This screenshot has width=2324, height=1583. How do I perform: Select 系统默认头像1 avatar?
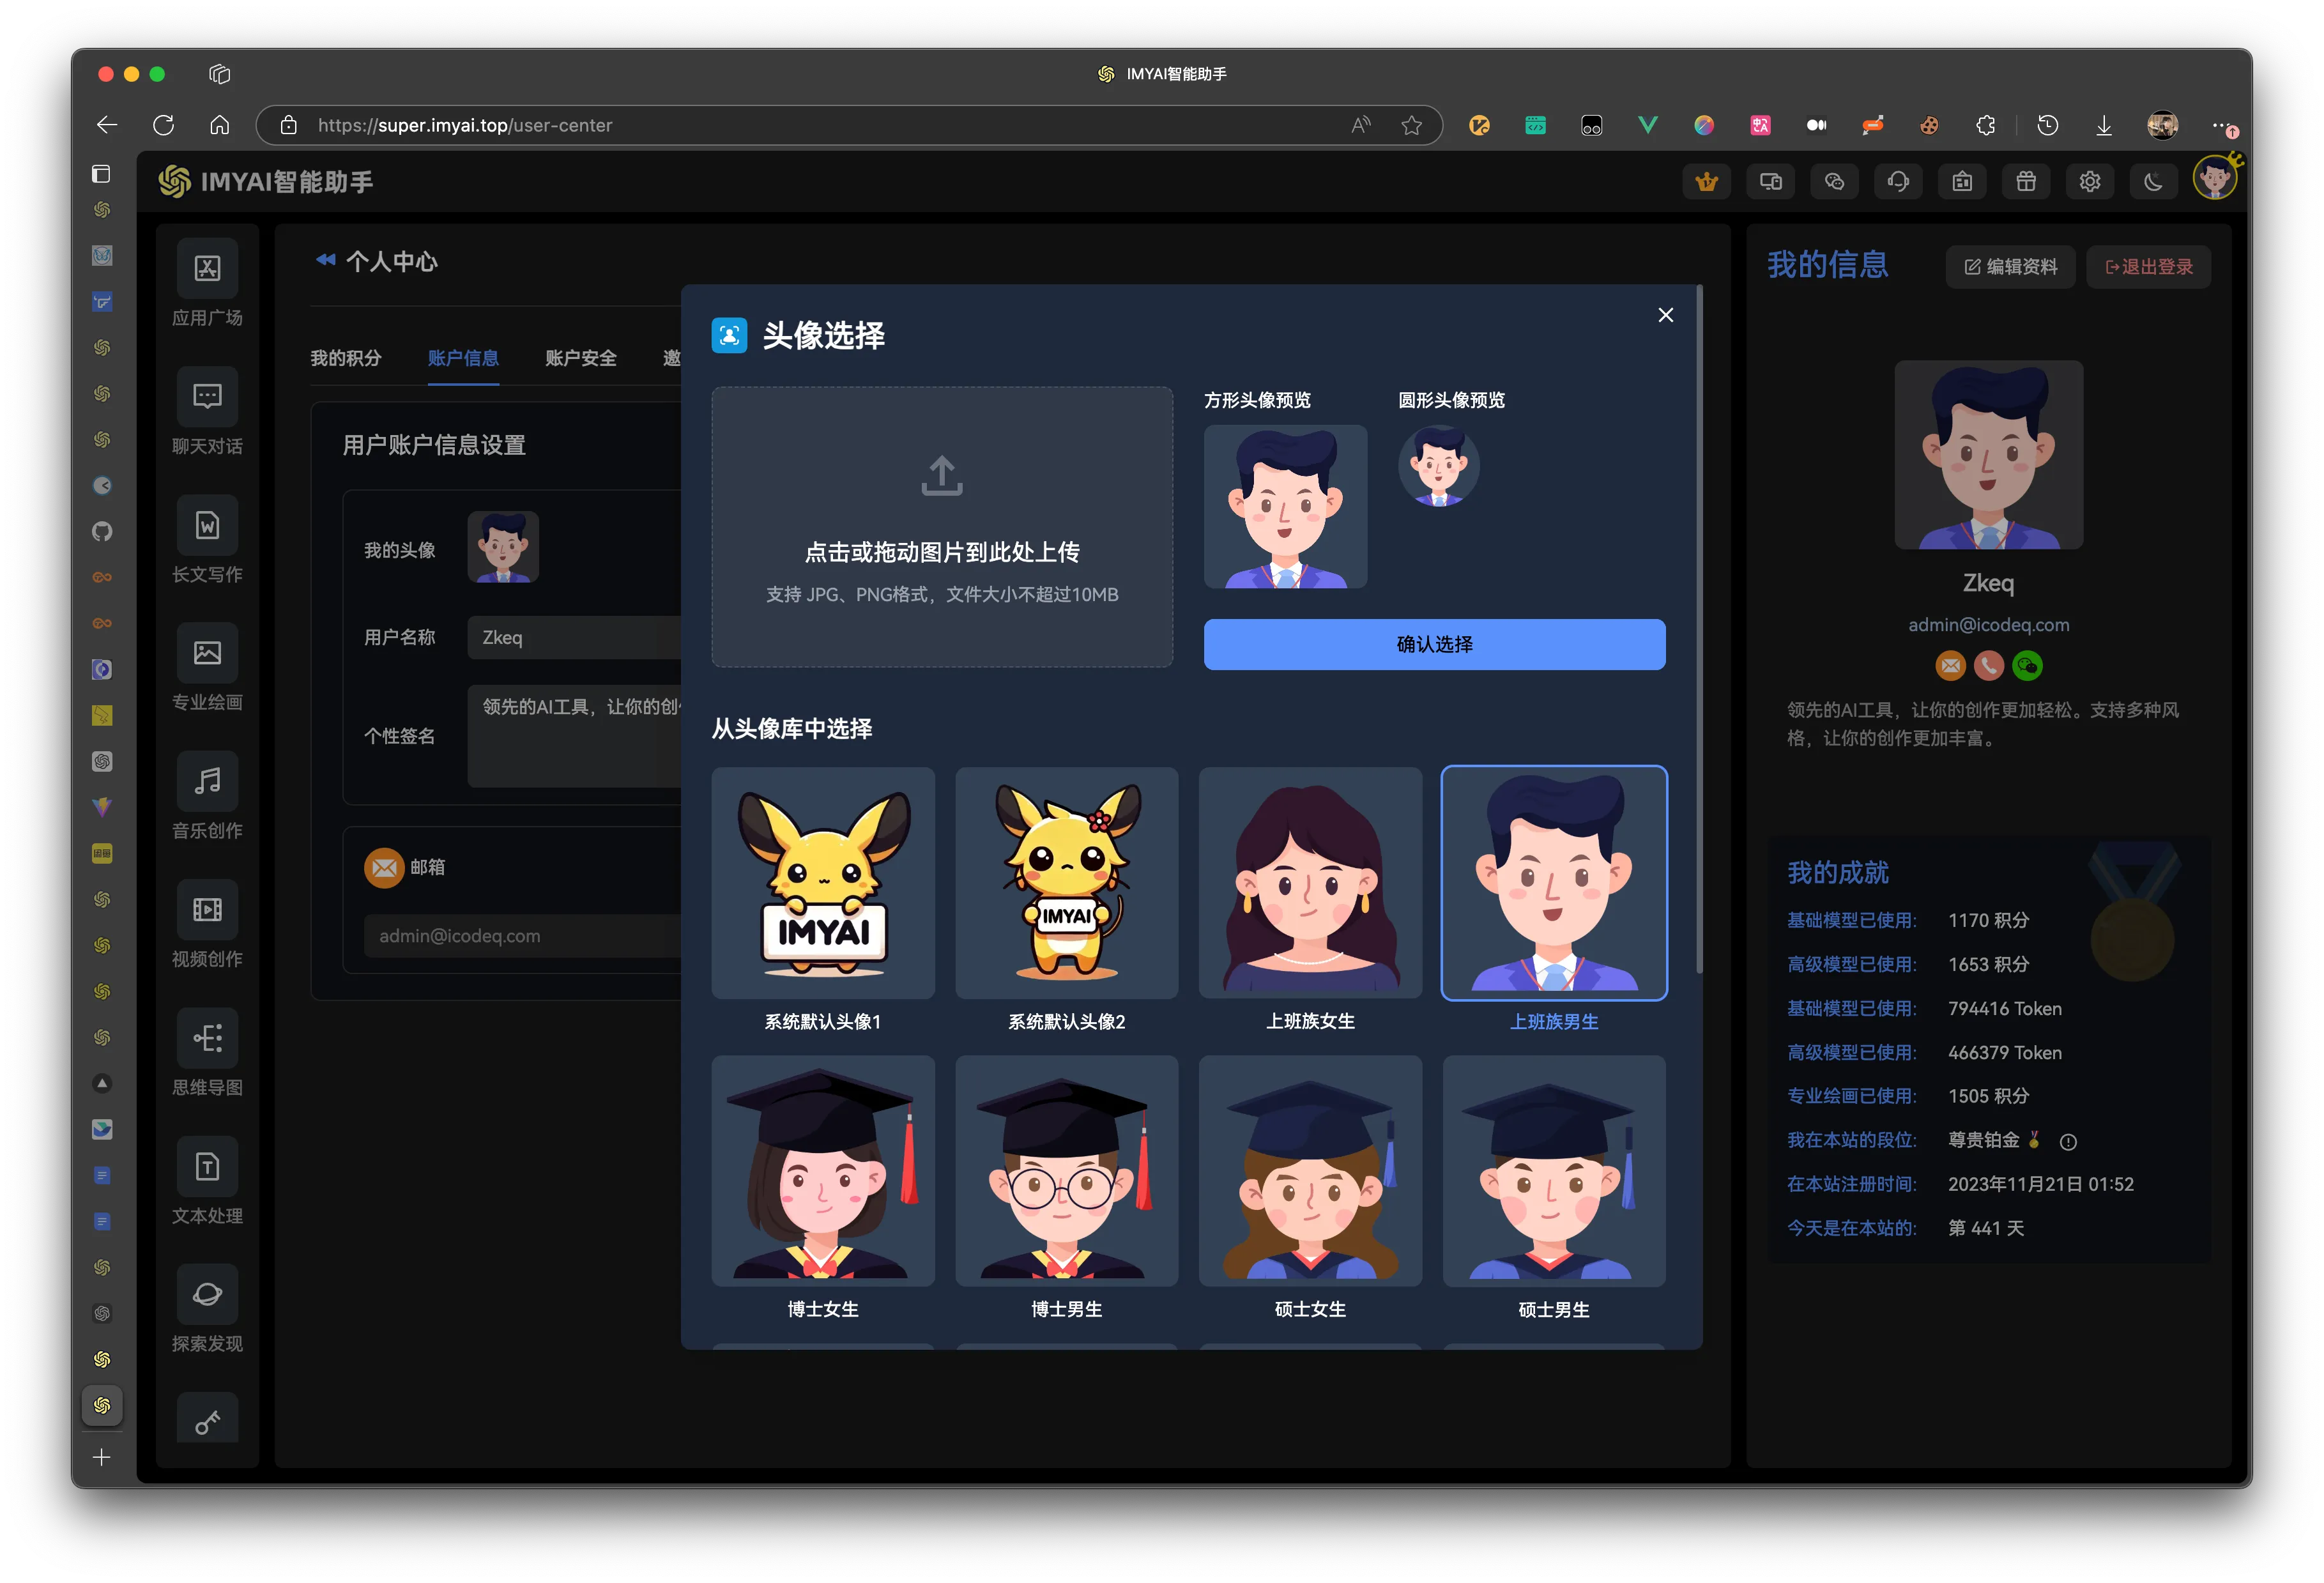pyautogui.click(x=823, y=883)
